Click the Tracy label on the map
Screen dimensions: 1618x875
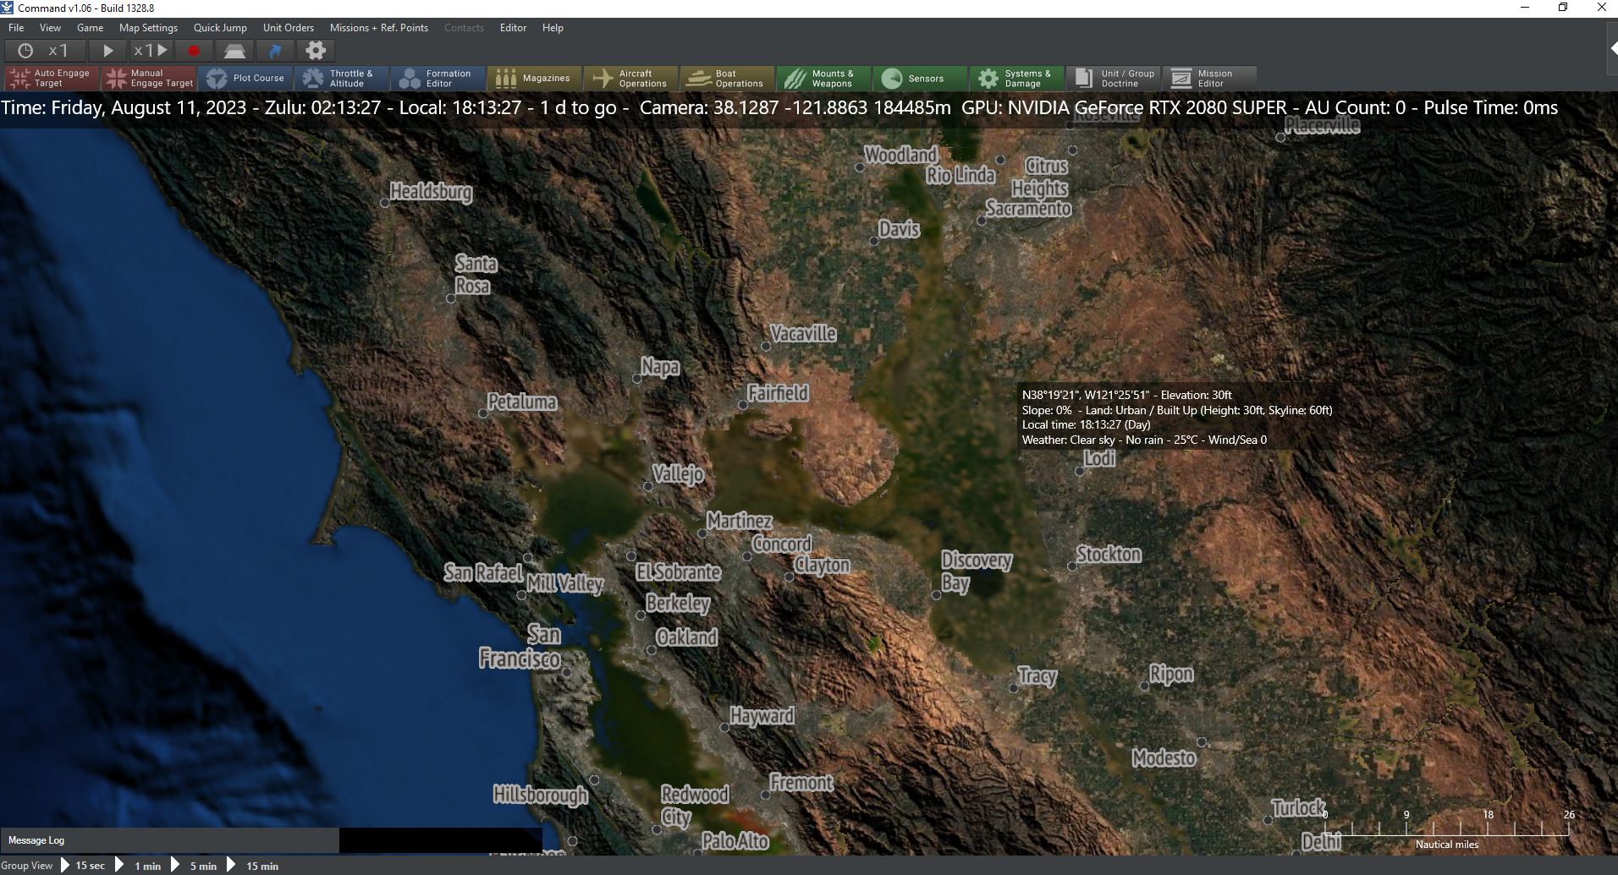1037,676
